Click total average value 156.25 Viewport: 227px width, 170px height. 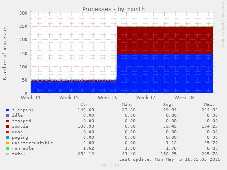(x=169, y=154)
